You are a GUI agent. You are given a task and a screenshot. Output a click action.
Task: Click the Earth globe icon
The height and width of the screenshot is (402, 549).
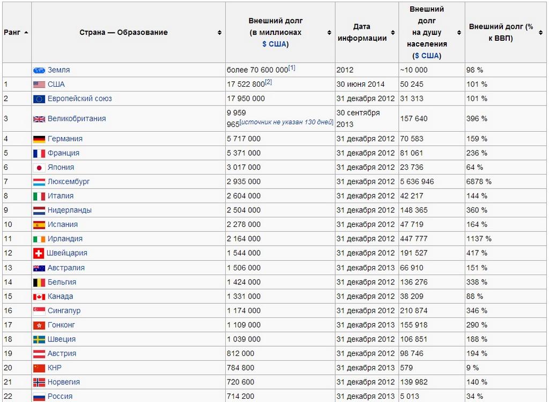click(x=39, y=70)
